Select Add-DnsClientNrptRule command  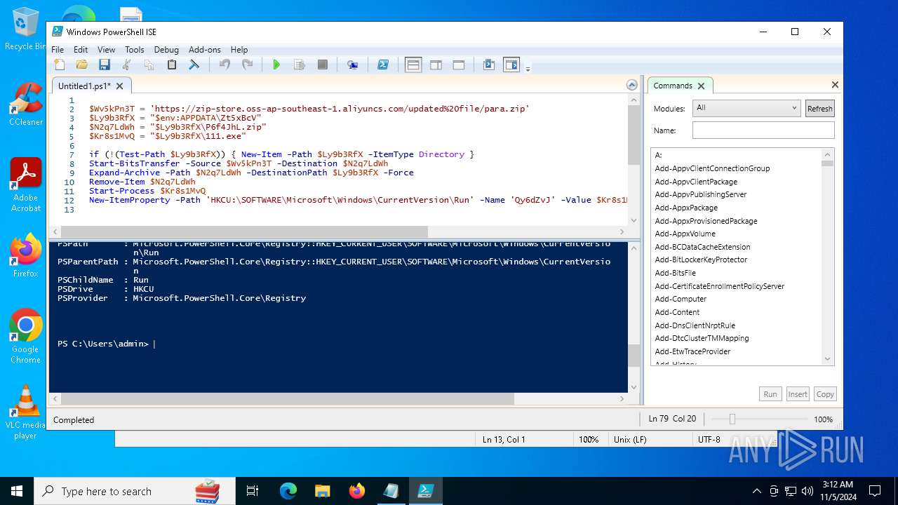point(695,325)
